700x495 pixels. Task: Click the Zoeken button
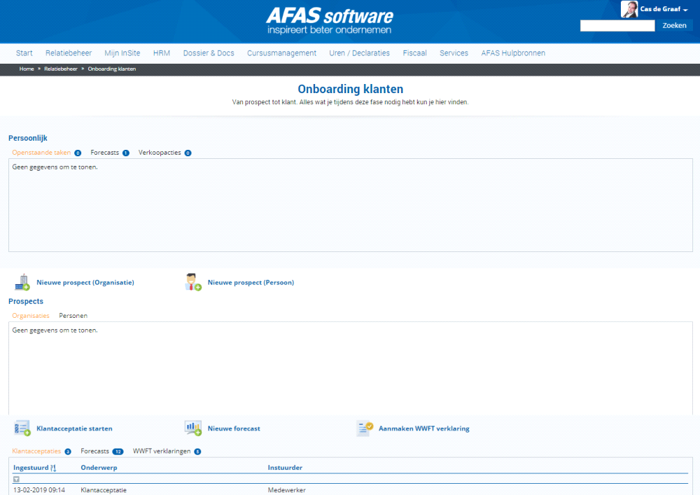[673, 25]
